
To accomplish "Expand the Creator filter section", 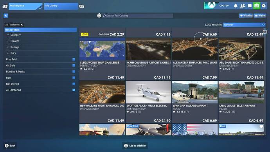I will pos(41,41).
